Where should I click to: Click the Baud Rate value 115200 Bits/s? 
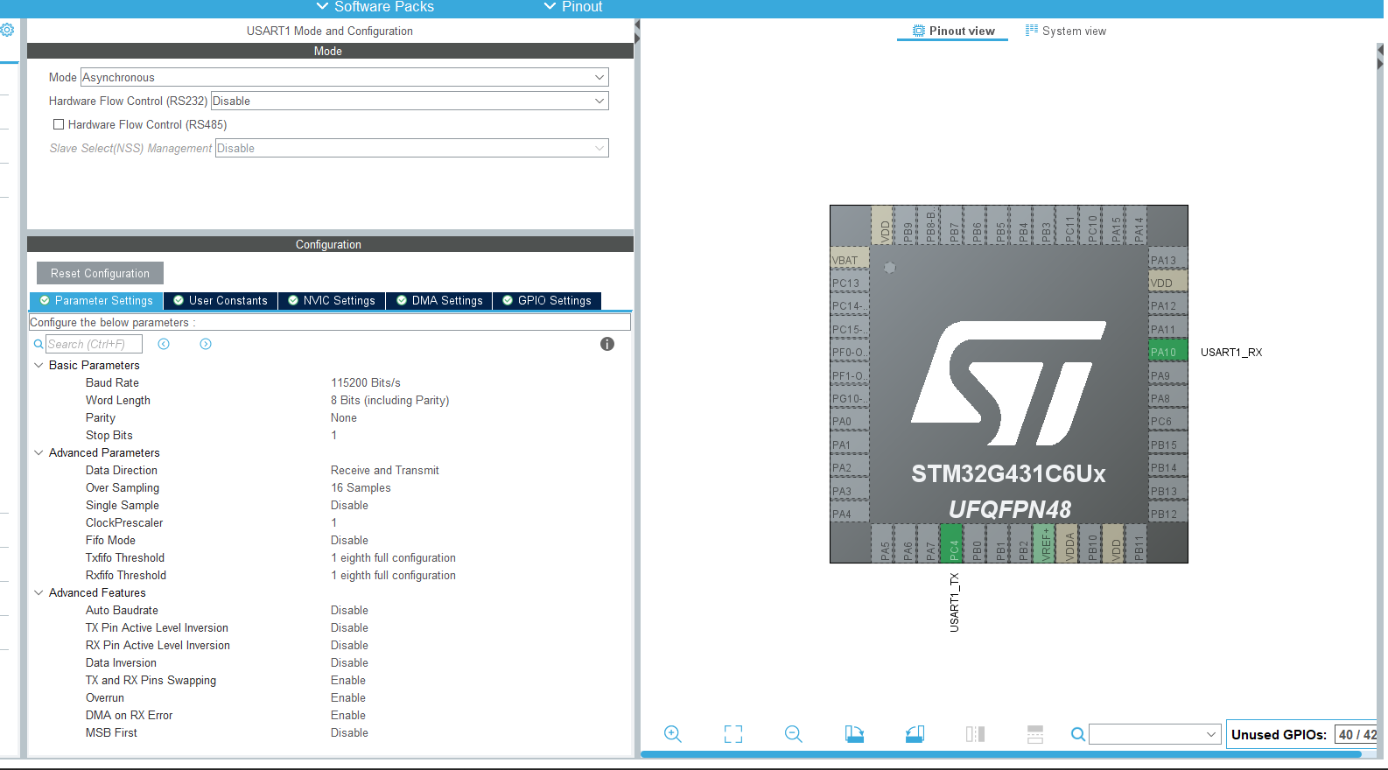coord(366,382)
